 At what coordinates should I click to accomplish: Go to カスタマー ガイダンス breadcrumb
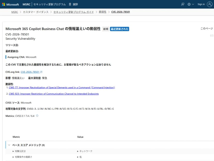coord(36,12)
